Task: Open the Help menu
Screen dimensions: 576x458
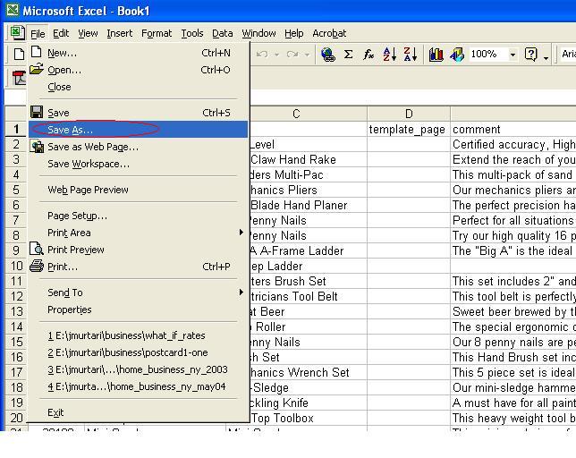Action: click(x=294, y=33)
